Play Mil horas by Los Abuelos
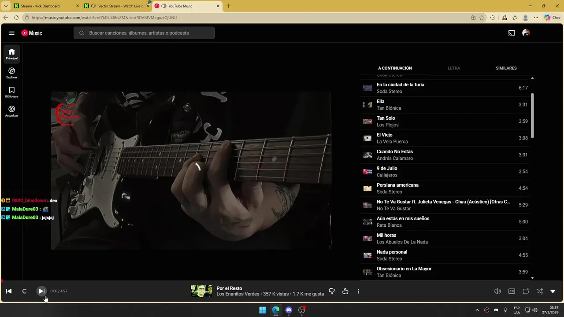564x317 pixels. [x=445, y=239]
